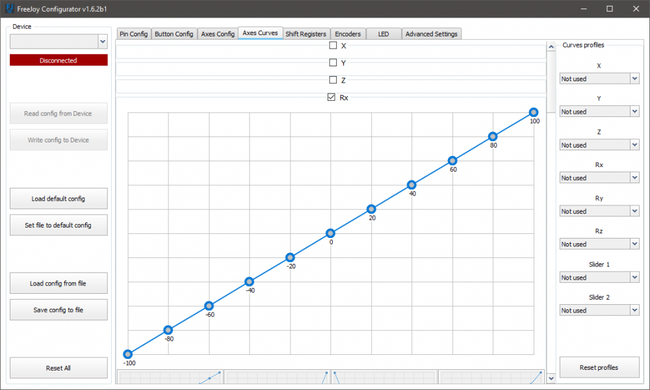Select the Axes Curves tab
The image size is (650, 390).
point(261,33)
